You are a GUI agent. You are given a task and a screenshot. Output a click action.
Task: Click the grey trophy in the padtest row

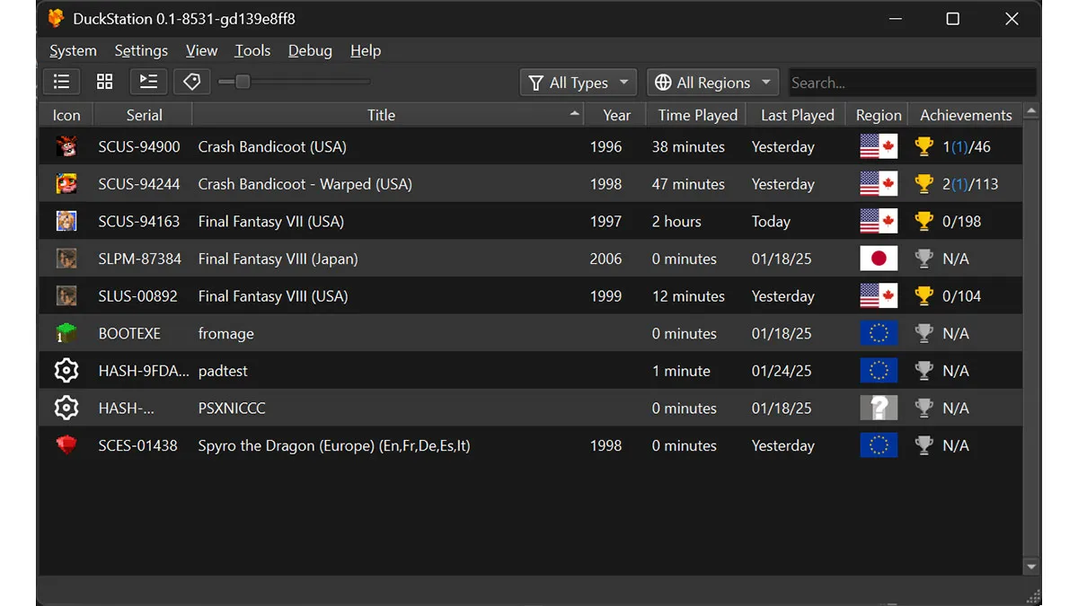pos(923,371)
